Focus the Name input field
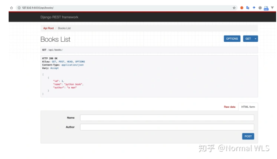 [167, 118]
